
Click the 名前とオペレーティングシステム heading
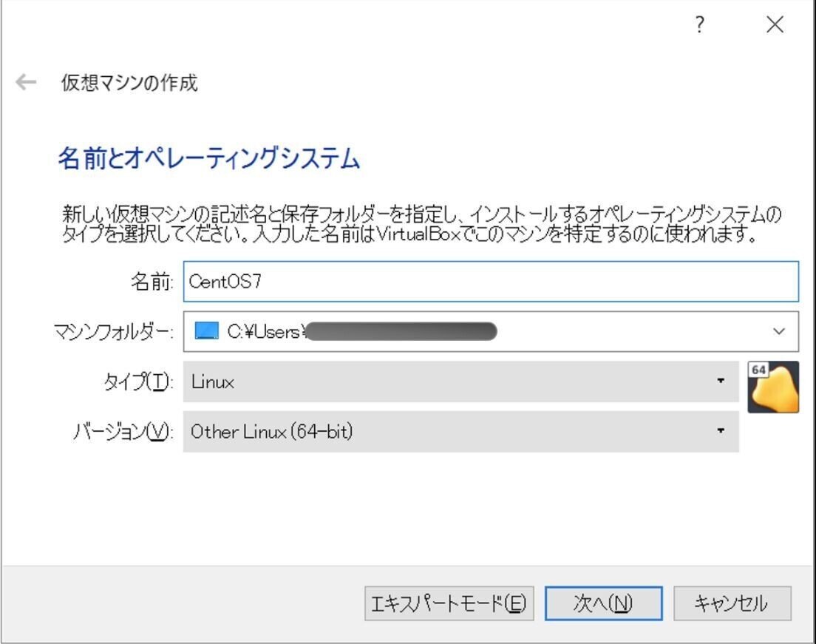pos(208,157)
